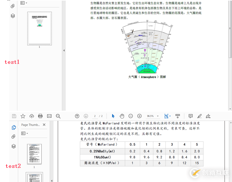This screenshot has height=182, width=232.
Task: Click the Fit to width icon
Action: tap(166, 116)
